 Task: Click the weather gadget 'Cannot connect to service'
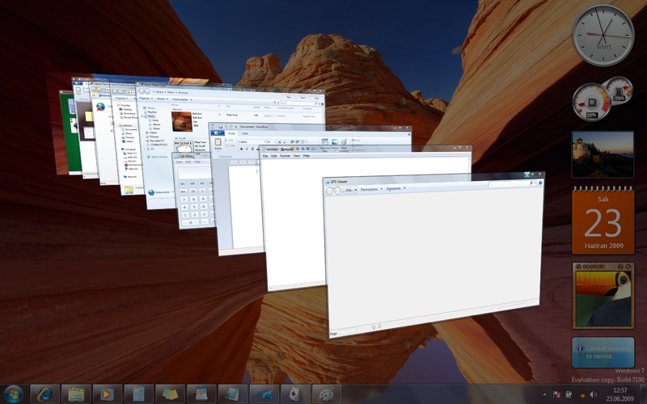pyautogui.click(x=603, y=352)
